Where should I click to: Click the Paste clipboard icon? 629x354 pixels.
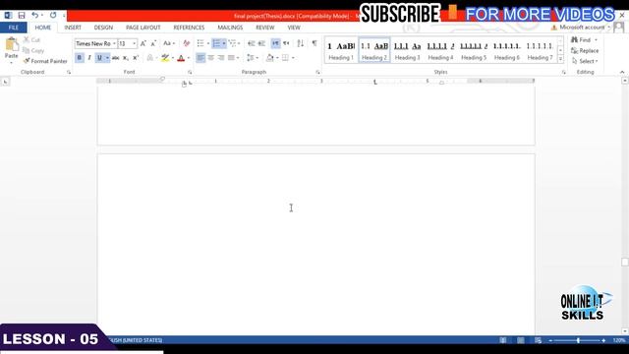11,44
